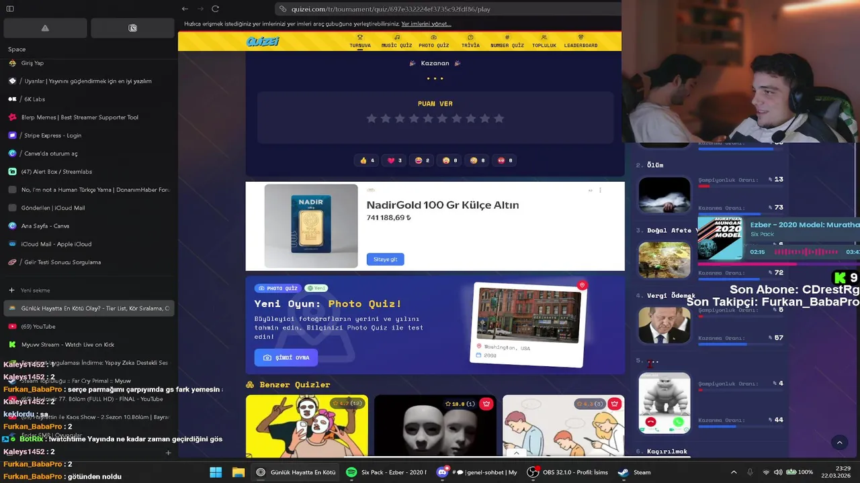React with the heart emoji

pos(394,160)
